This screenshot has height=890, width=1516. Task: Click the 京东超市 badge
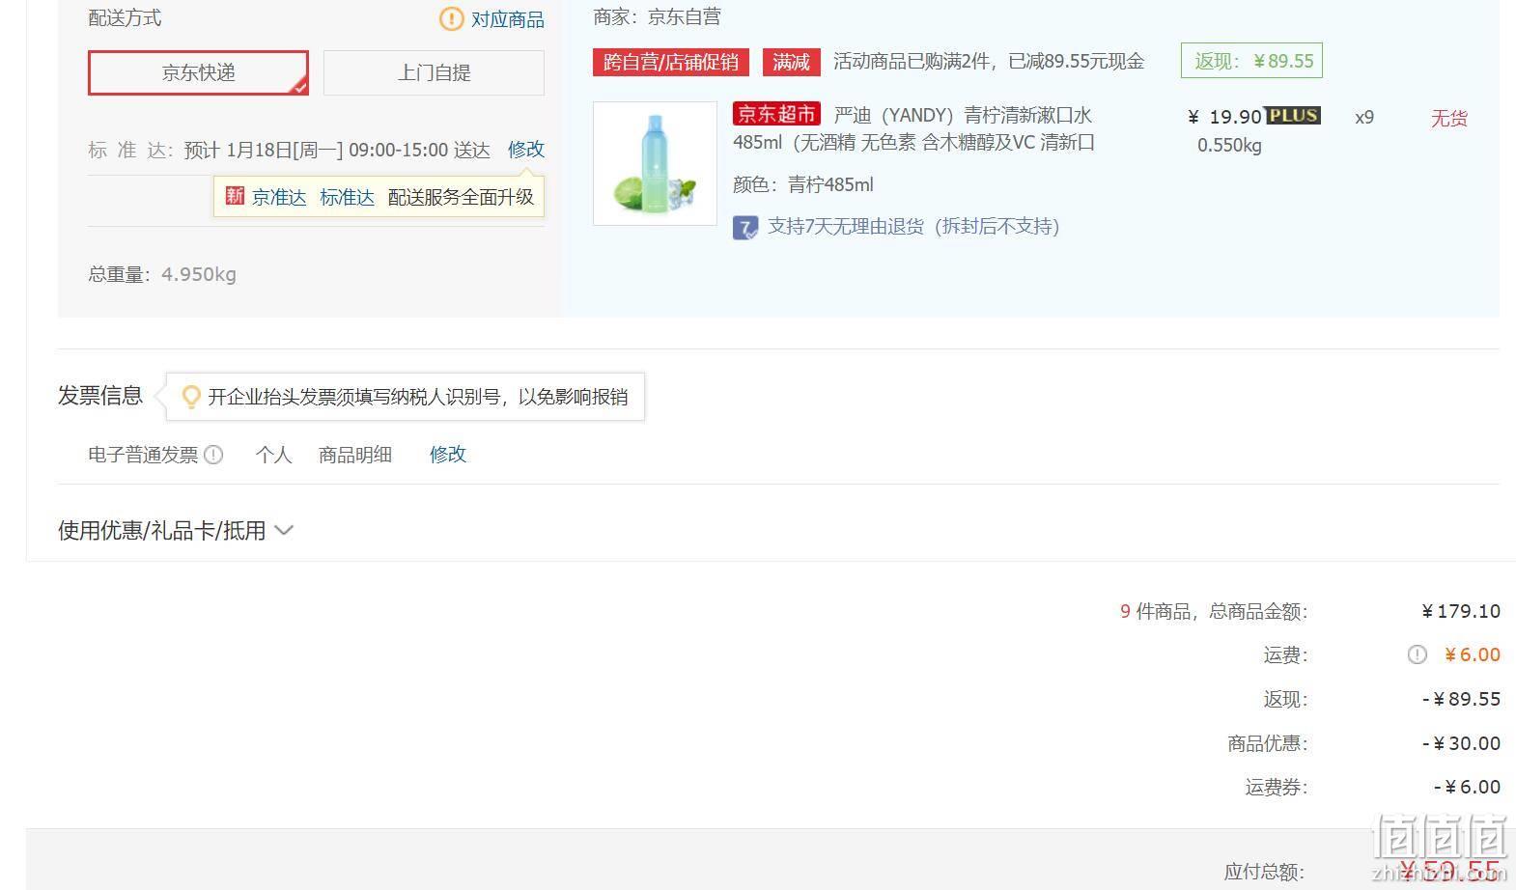pos(776,114)
